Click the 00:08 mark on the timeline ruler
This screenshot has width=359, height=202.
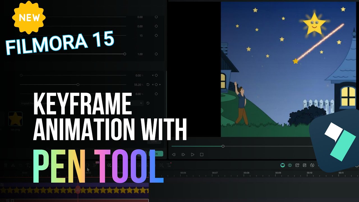[x=246, y=173]
